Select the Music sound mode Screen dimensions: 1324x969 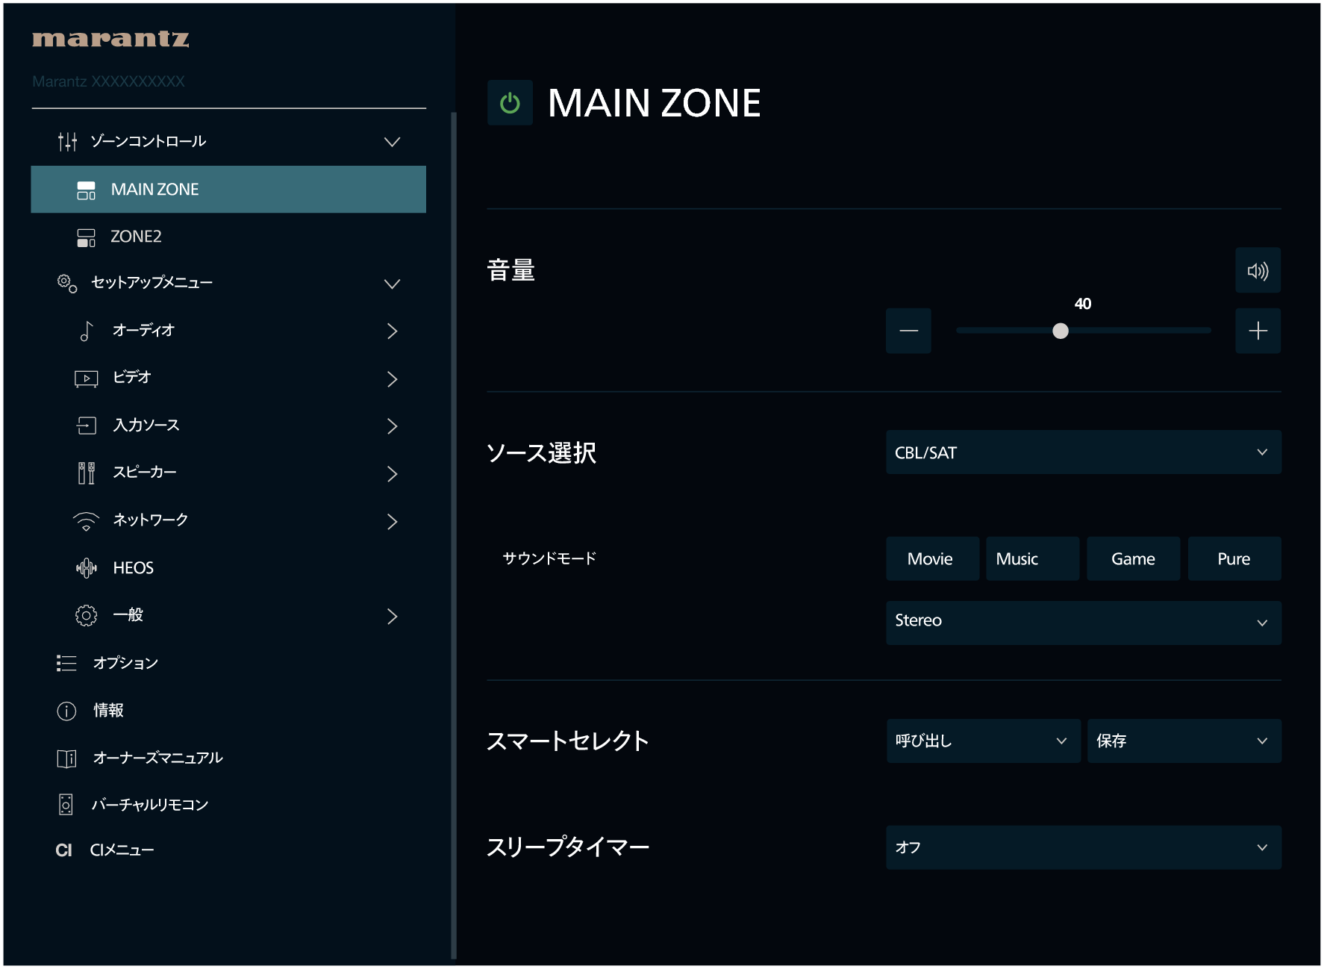[x=1032, y=558]
